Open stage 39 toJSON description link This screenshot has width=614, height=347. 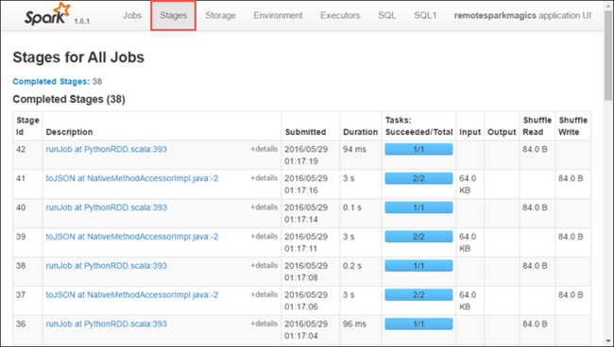132,237
